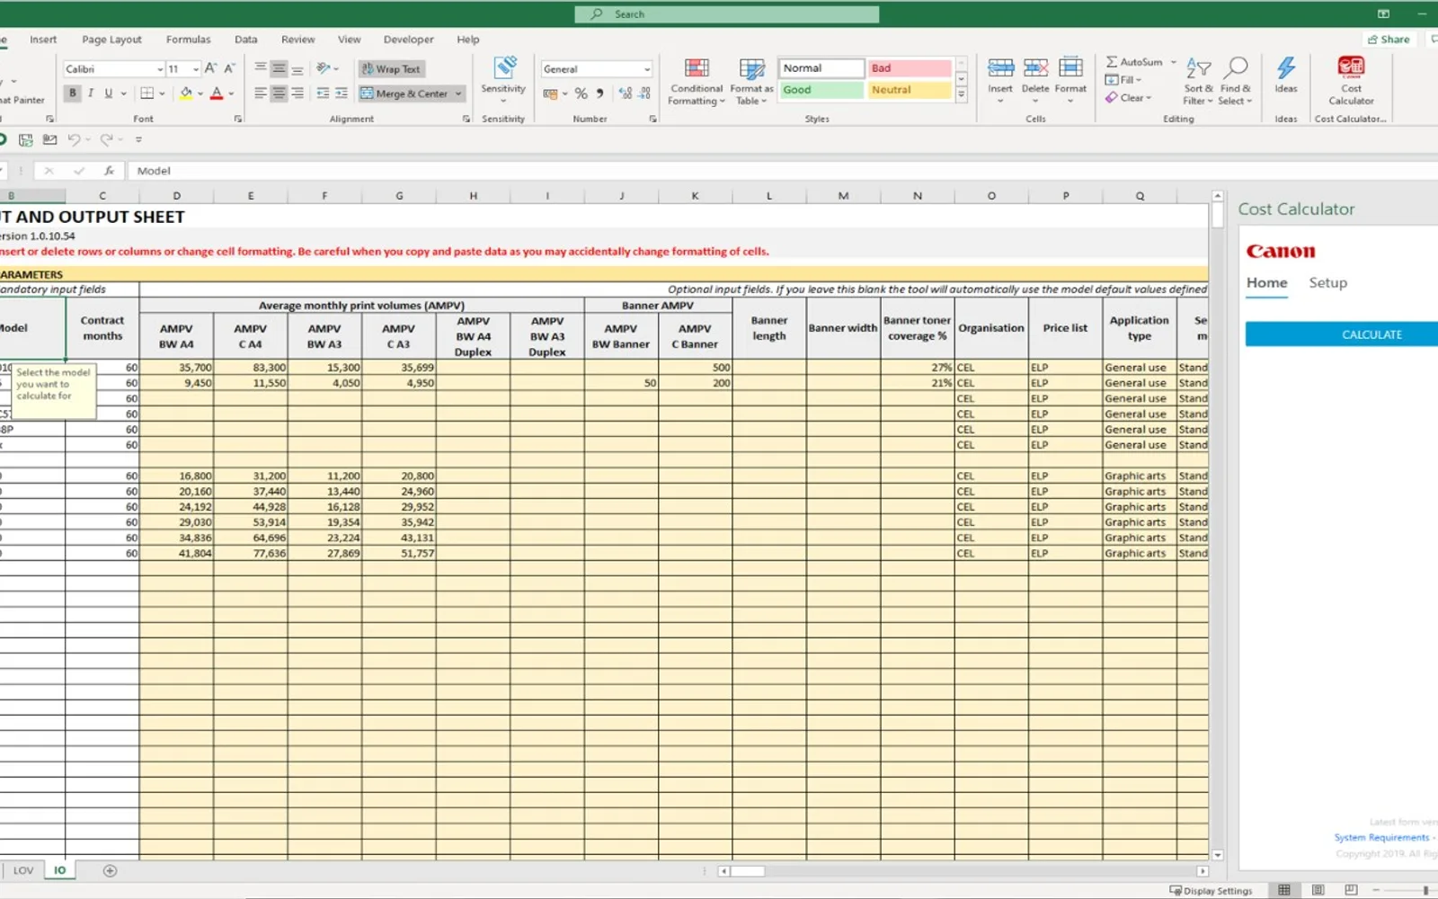The width and height of the screenshot is (1438, 899).
Task: Click the formula bar containing Model
Action: click(x=782, y=171)
